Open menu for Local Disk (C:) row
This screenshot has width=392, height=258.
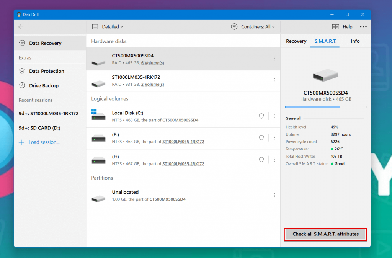point(274,116)
